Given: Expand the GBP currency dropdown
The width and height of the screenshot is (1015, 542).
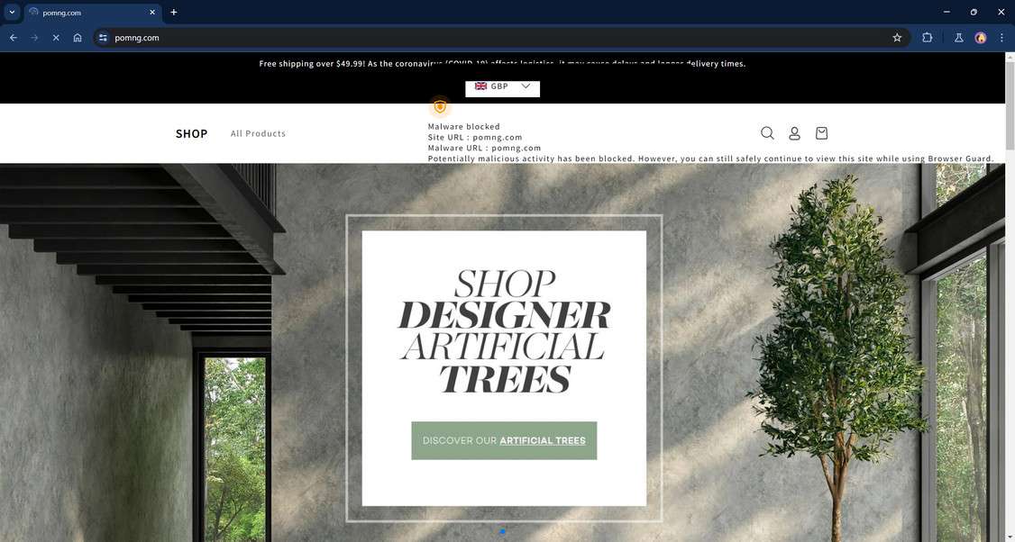Looking at the screenshot, I should pyautogui.click(x=502, y=86).
